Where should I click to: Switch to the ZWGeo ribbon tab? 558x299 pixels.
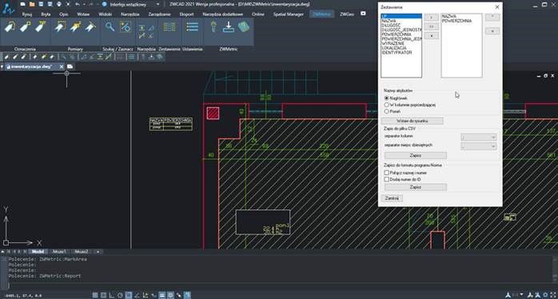(x=347, y=14)
